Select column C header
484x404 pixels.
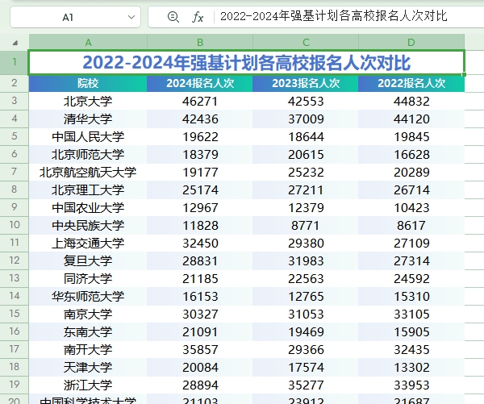306,42
